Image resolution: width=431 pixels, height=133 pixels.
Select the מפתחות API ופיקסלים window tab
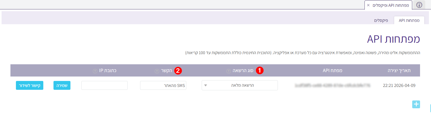391,5
